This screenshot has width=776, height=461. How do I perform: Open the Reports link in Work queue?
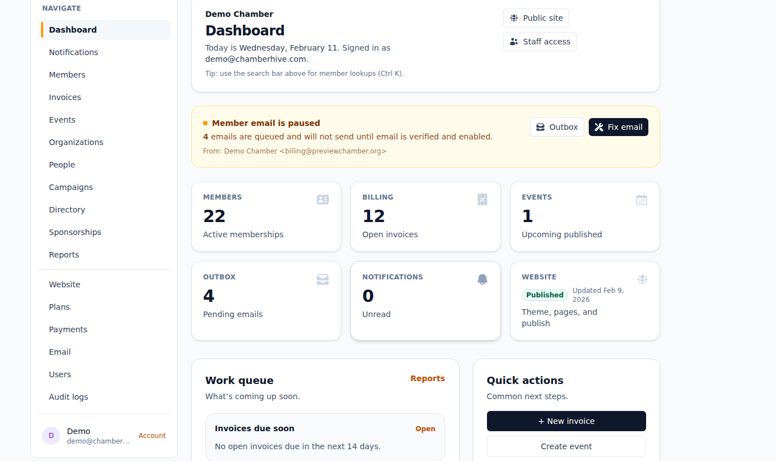coord(427,378)
